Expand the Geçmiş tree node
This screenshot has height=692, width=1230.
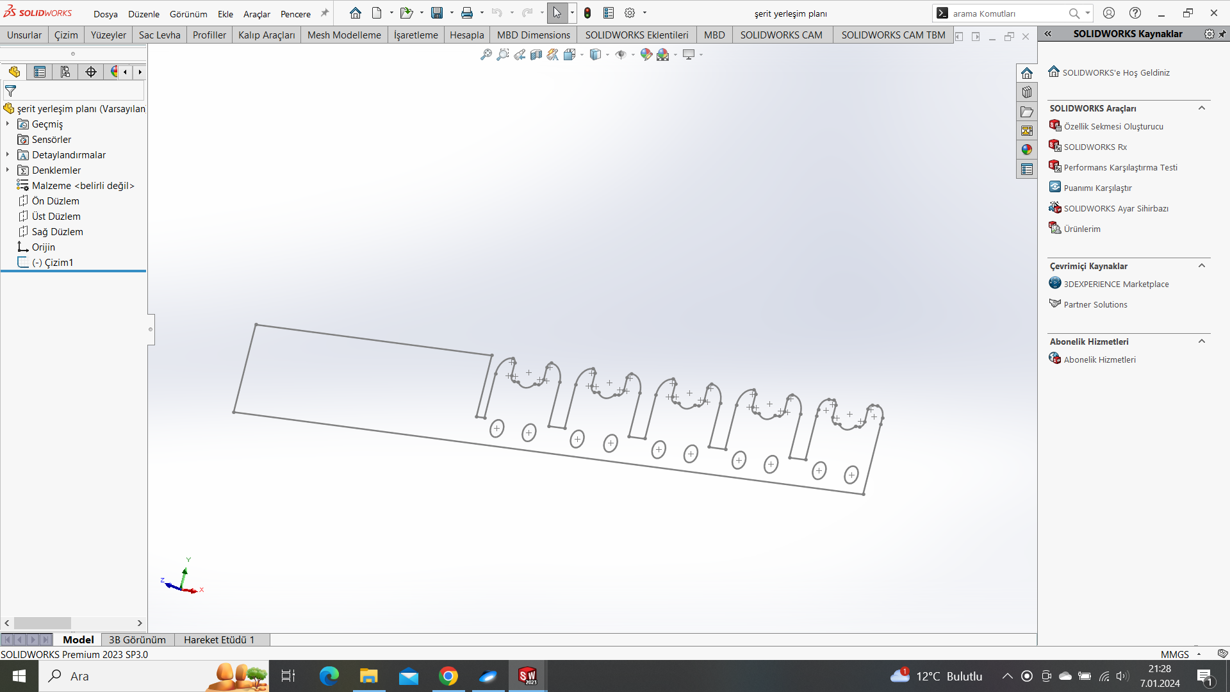coord(8,124)
